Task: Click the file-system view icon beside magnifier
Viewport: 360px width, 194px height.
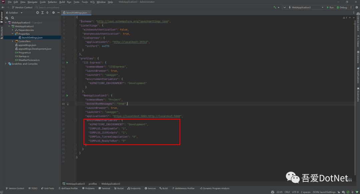Action: [x=7, y=18]
